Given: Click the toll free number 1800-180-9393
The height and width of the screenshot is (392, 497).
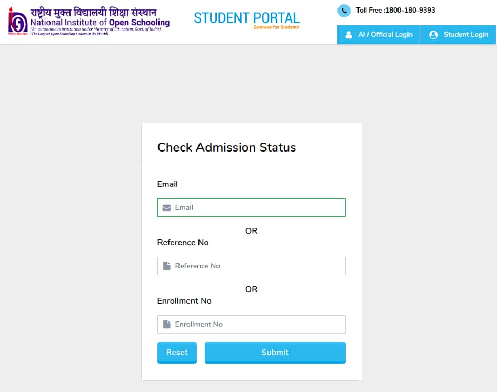Looking at the screenshot, I should pyautogui.click(x=410, y=11).
